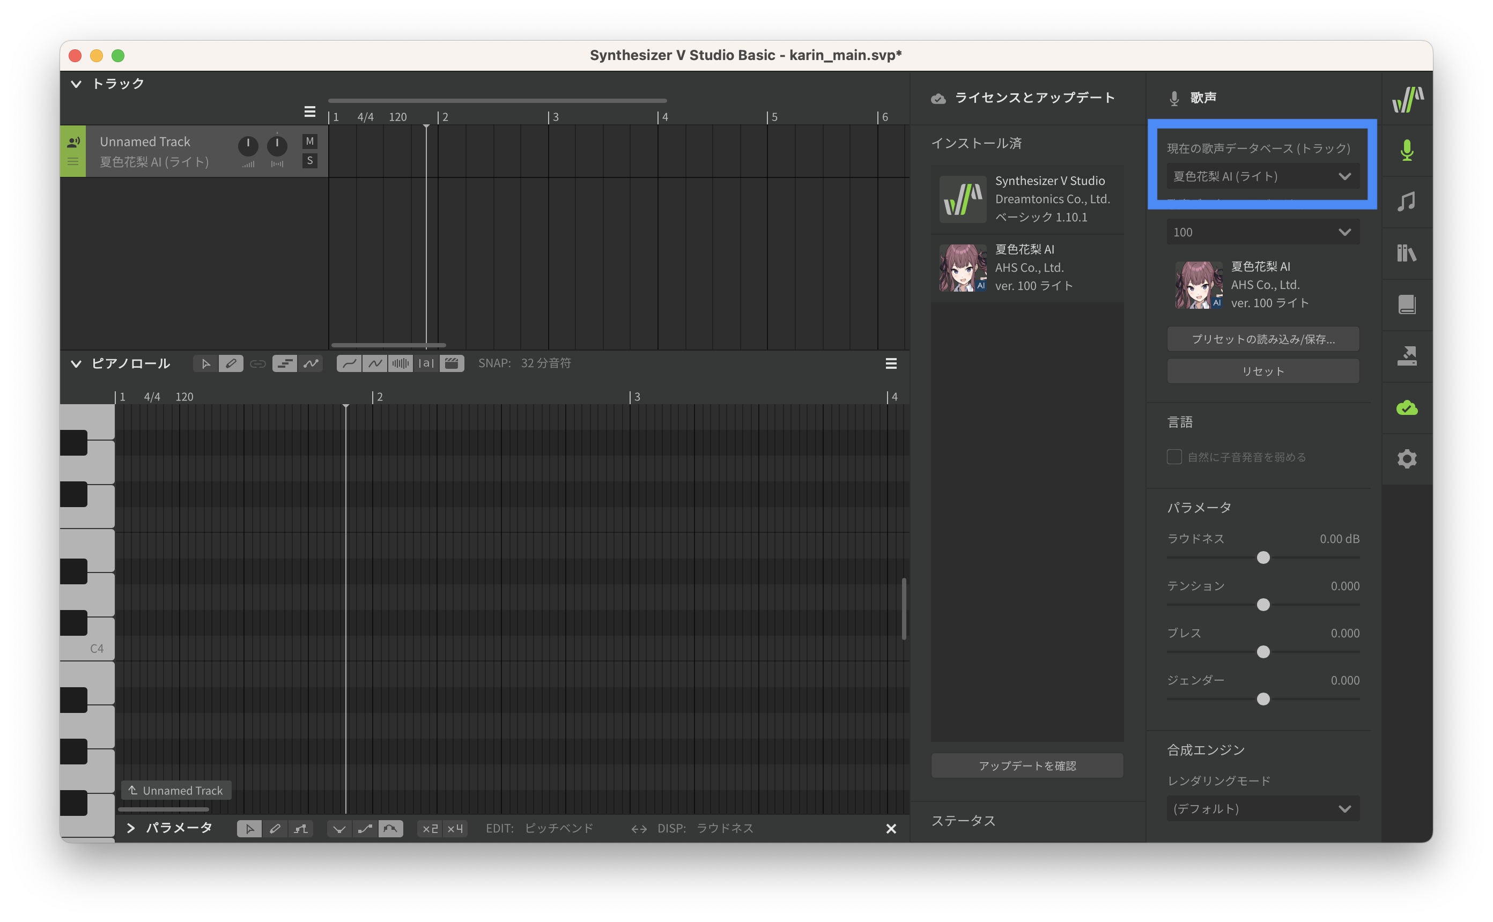Viewport: 1493px width, 922px height.
Task: Open レンダリングモード (デフォルト) dropdown
Action: (x=1263, y=809)
